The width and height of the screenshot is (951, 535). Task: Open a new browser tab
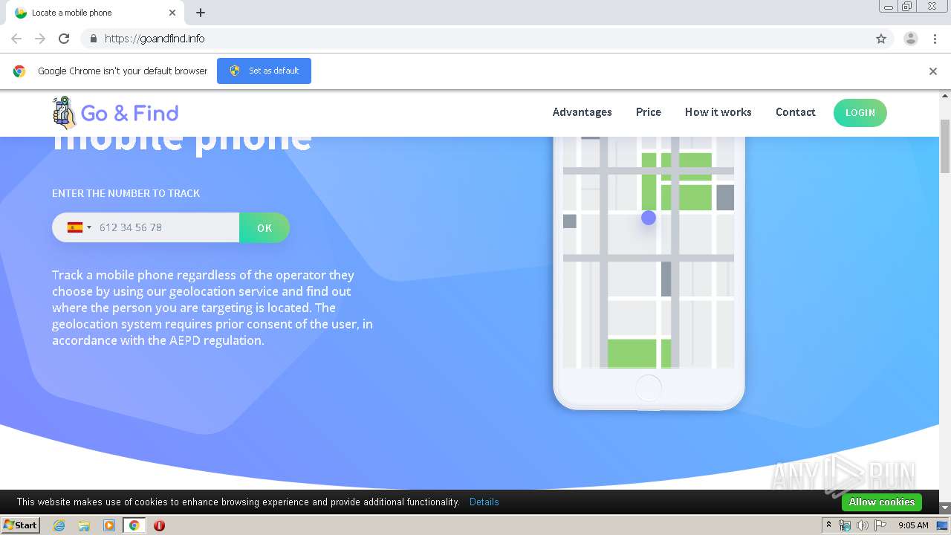point(201,13)
